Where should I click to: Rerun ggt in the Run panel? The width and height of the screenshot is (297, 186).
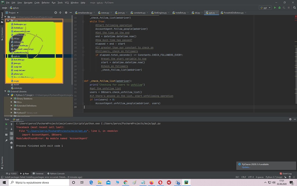point(6,124)
